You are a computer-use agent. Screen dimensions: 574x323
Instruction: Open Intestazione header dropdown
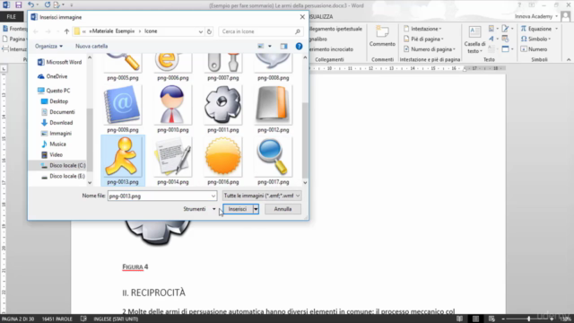click(x=422, y=29)
